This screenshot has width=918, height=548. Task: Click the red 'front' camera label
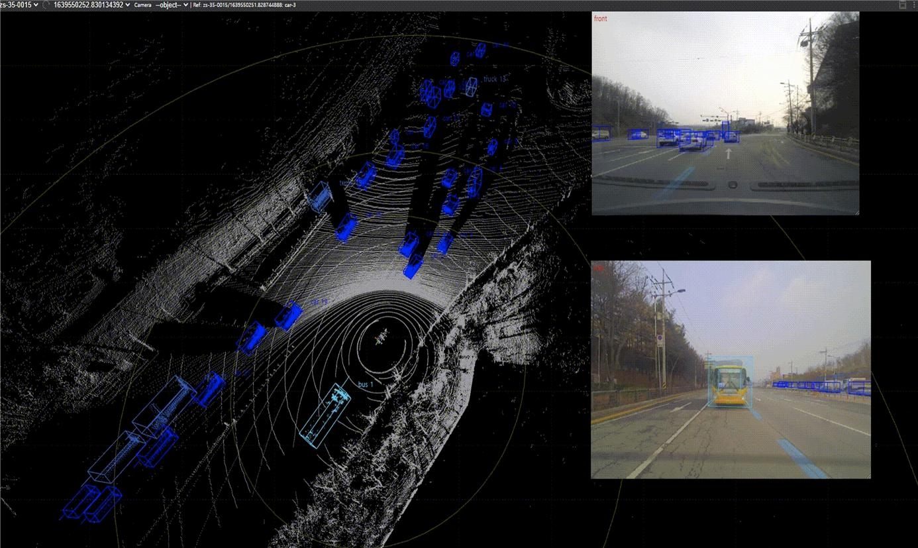(600, 19)
